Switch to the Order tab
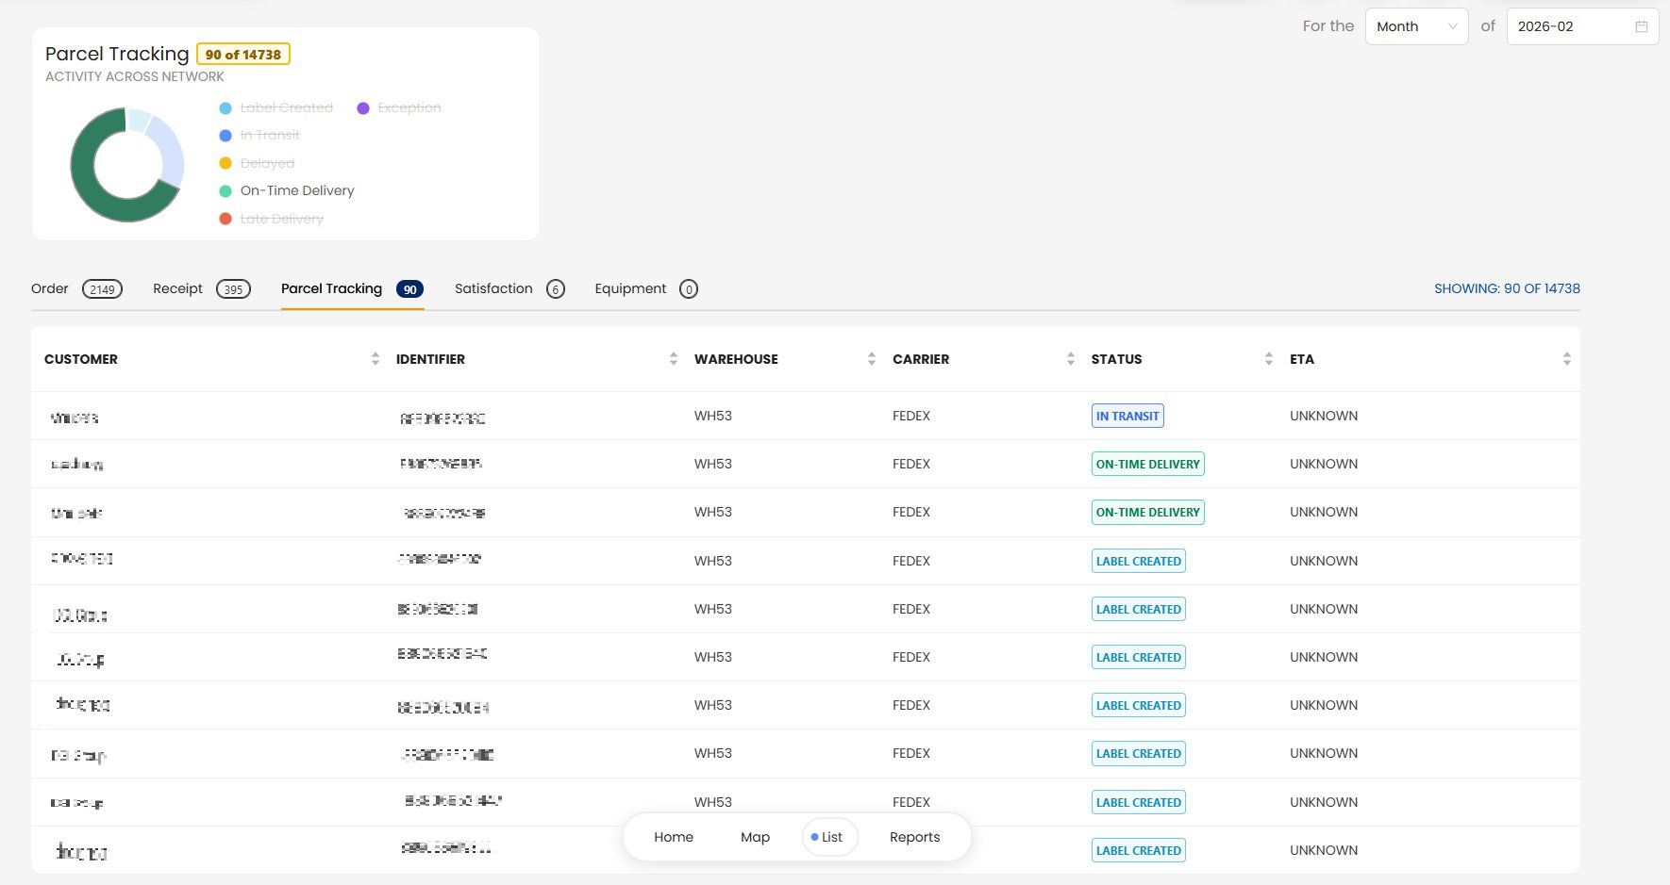Image resolution: width=1670 pixels, height=885 pixels. point(76,289)
